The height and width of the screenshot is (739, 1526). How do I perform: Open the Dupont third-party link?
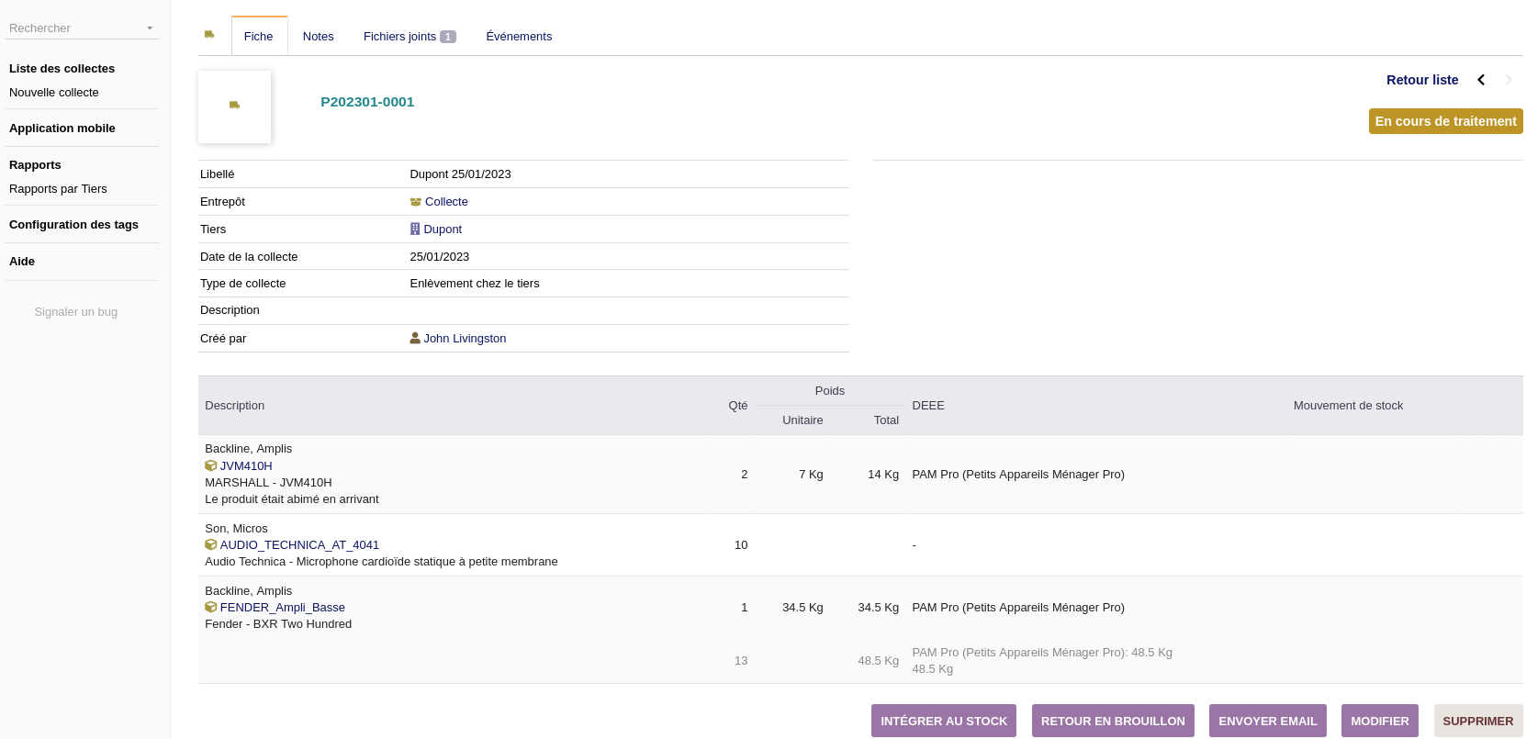click(443, 230)
